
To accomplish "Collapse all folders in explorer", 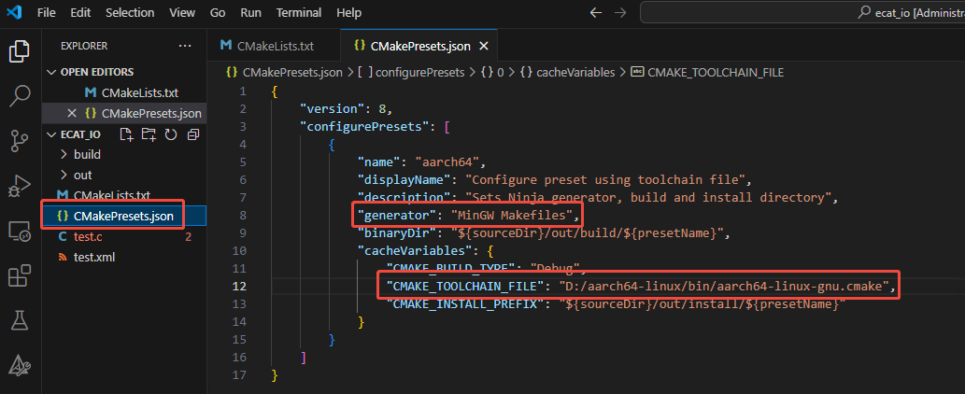I will [193, 134].
